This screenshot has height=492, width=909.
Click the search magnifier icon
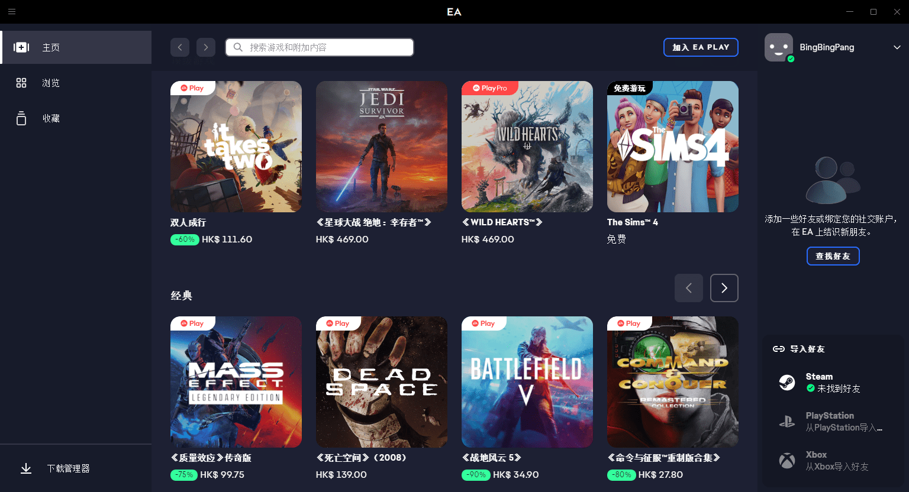click(x=238, y=47)
